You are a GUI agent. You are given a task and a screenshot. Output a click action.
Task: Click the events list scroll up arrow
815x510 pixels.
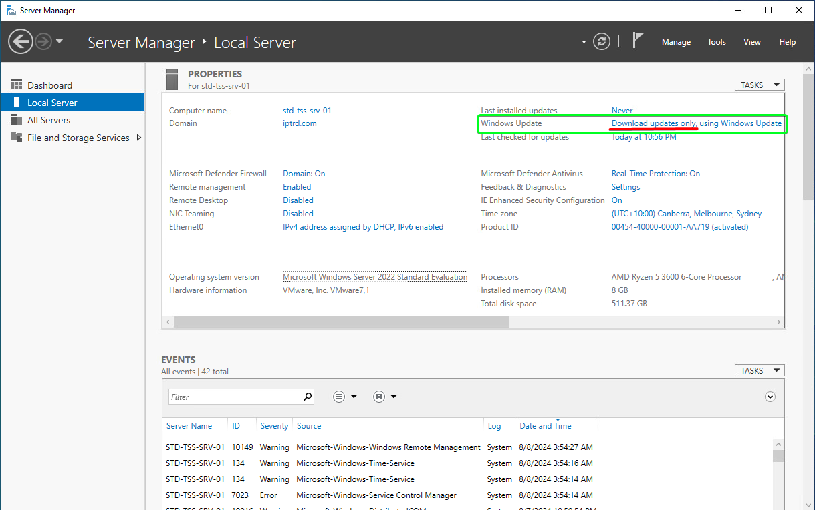(x=778, y=444)
